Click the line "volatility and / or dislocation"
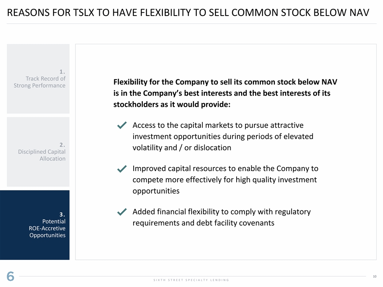Image resolution: width=383 pixels, height=287 pixels. (x=182, y=147)
